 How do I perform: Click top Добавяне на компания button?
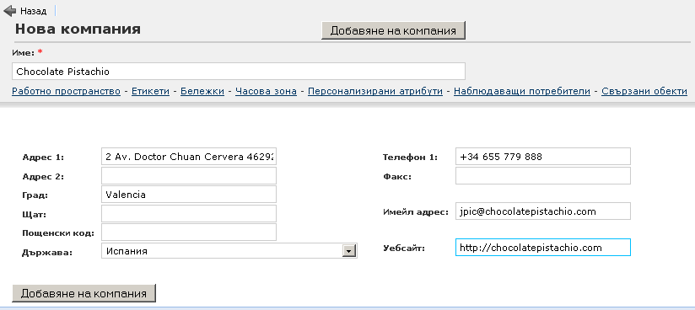click(x=393, y=31)
